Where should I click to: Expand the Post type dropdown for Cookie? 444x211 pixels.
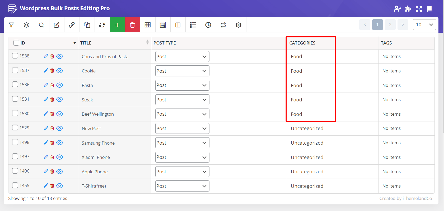[x=182, y=71]
